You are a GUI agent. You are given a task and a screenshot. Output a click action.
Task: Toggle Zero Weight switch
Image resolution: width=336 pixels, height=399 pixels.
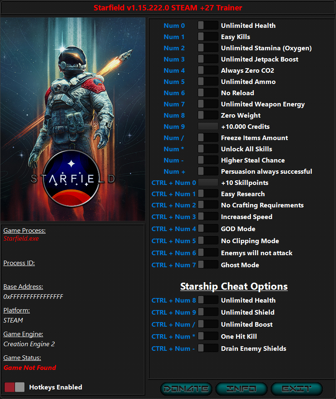(x=208, y=115)
